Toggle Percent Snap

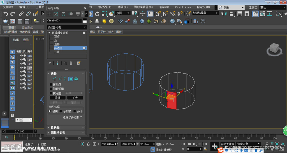point(173,14)
